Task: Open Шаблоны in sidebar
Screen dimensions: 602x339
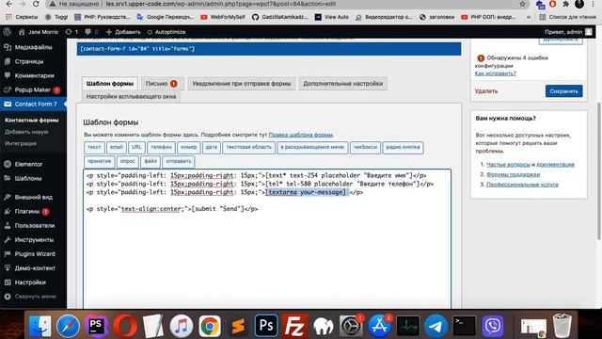Action: 33,178
